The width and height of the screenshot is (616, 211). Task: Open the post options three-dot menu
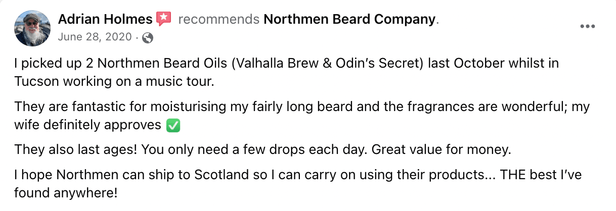tap(587, 27)
